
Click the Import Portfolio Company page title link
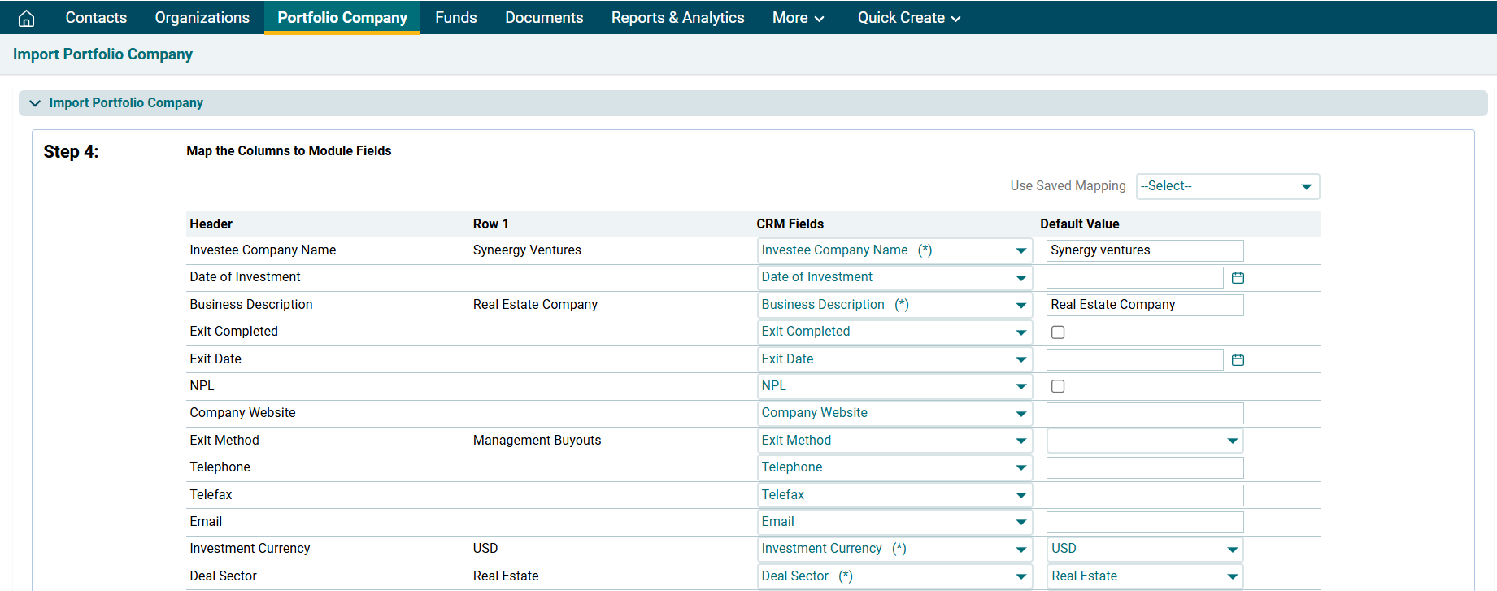pyautogui.click(x=102, y=54)
